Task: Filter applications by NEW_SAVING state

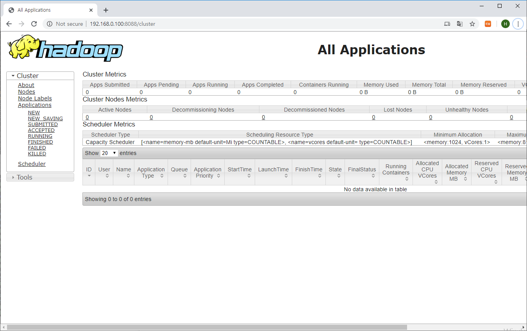Action: click(x=45, y=119)
